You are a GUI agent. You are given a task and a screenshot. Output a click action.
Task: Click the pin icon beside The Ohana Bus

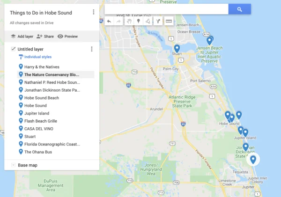tap(21, 152)
